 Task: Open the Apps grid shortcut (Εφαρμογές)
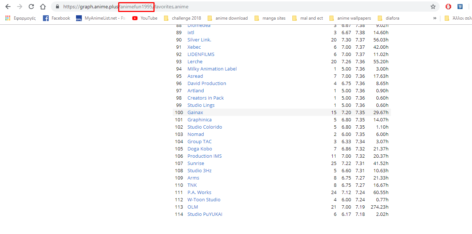click(20, 18)
